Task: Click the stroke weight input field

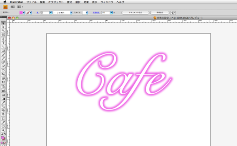Action: pyautogui.click(x=46, y=13)
